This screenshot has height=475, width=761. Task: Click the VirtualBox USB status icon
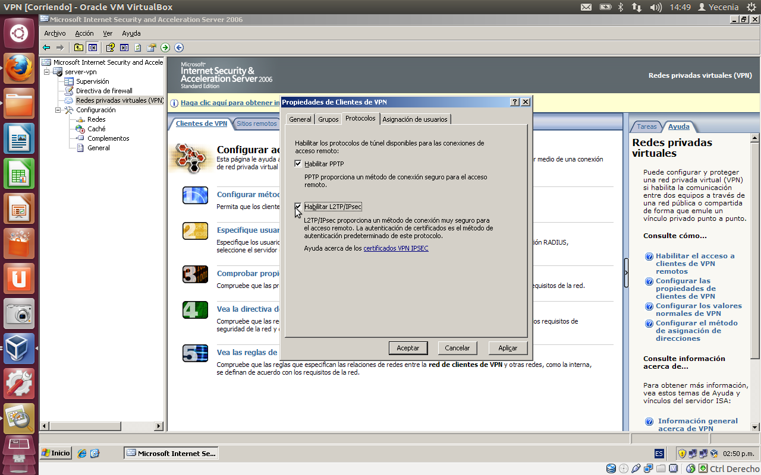coord(636,469)
